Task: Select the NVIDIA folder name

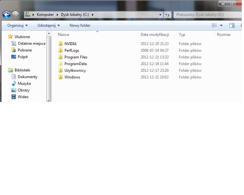Action: pyautogui.click(x=71, y=44)
